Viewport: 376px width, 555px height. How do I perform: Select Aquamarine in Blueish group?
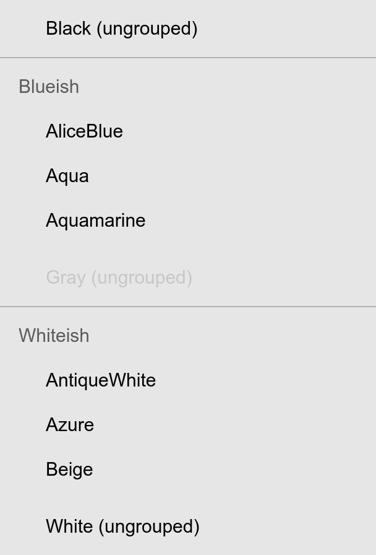coord(188,221)
